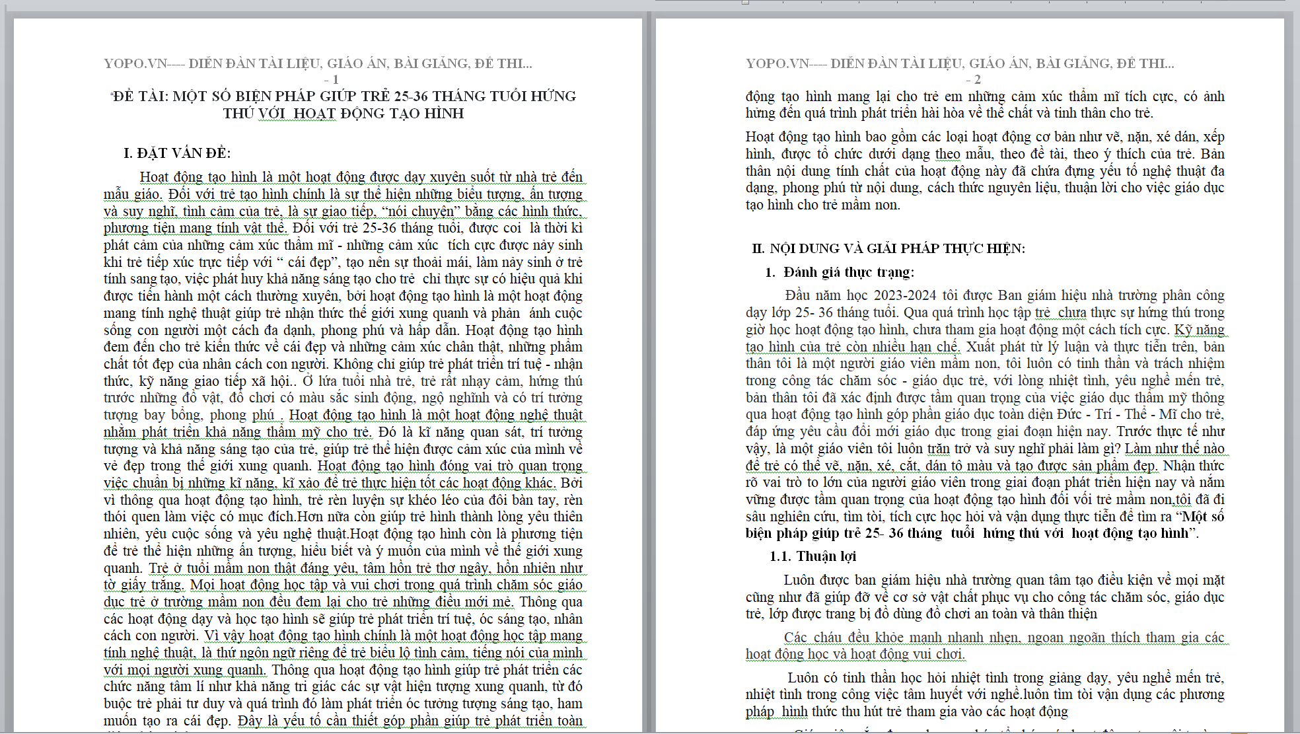The image size is (1300, 734).
Task: Click the paragraph starting "Hoạt động tạo hình bao gồm"
Action: point(985,170)
